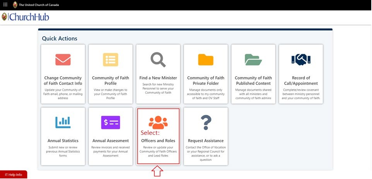Click the question mark icon
The height and width of the screenshot is (179, 372).
click(x=206, y=122)
